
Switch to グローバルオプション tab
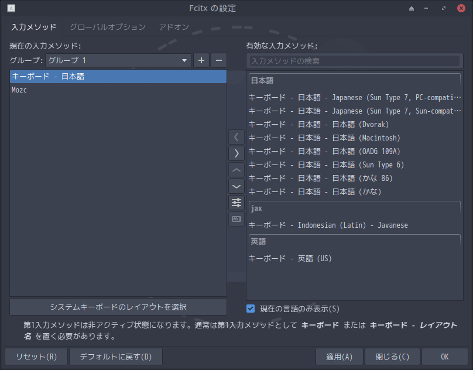(x=108, y=27)
